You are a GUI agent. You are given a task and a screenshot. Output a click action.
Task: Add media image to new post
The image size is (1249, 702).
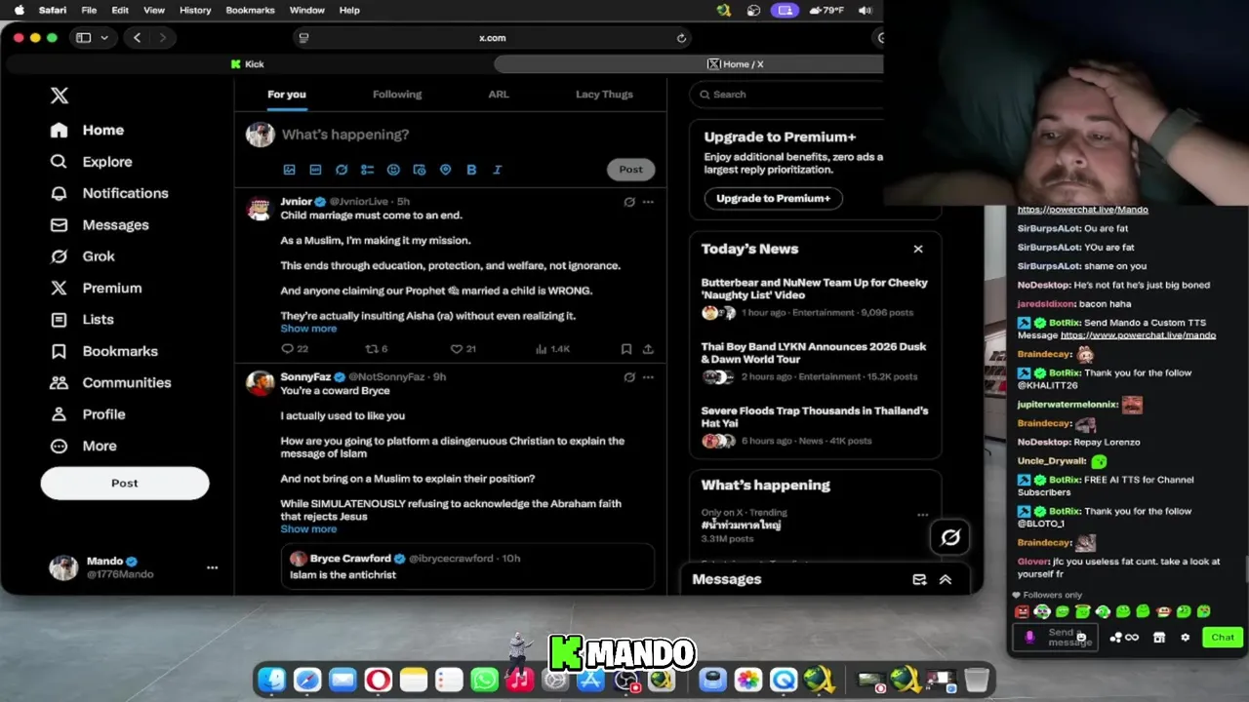(289, 170)
